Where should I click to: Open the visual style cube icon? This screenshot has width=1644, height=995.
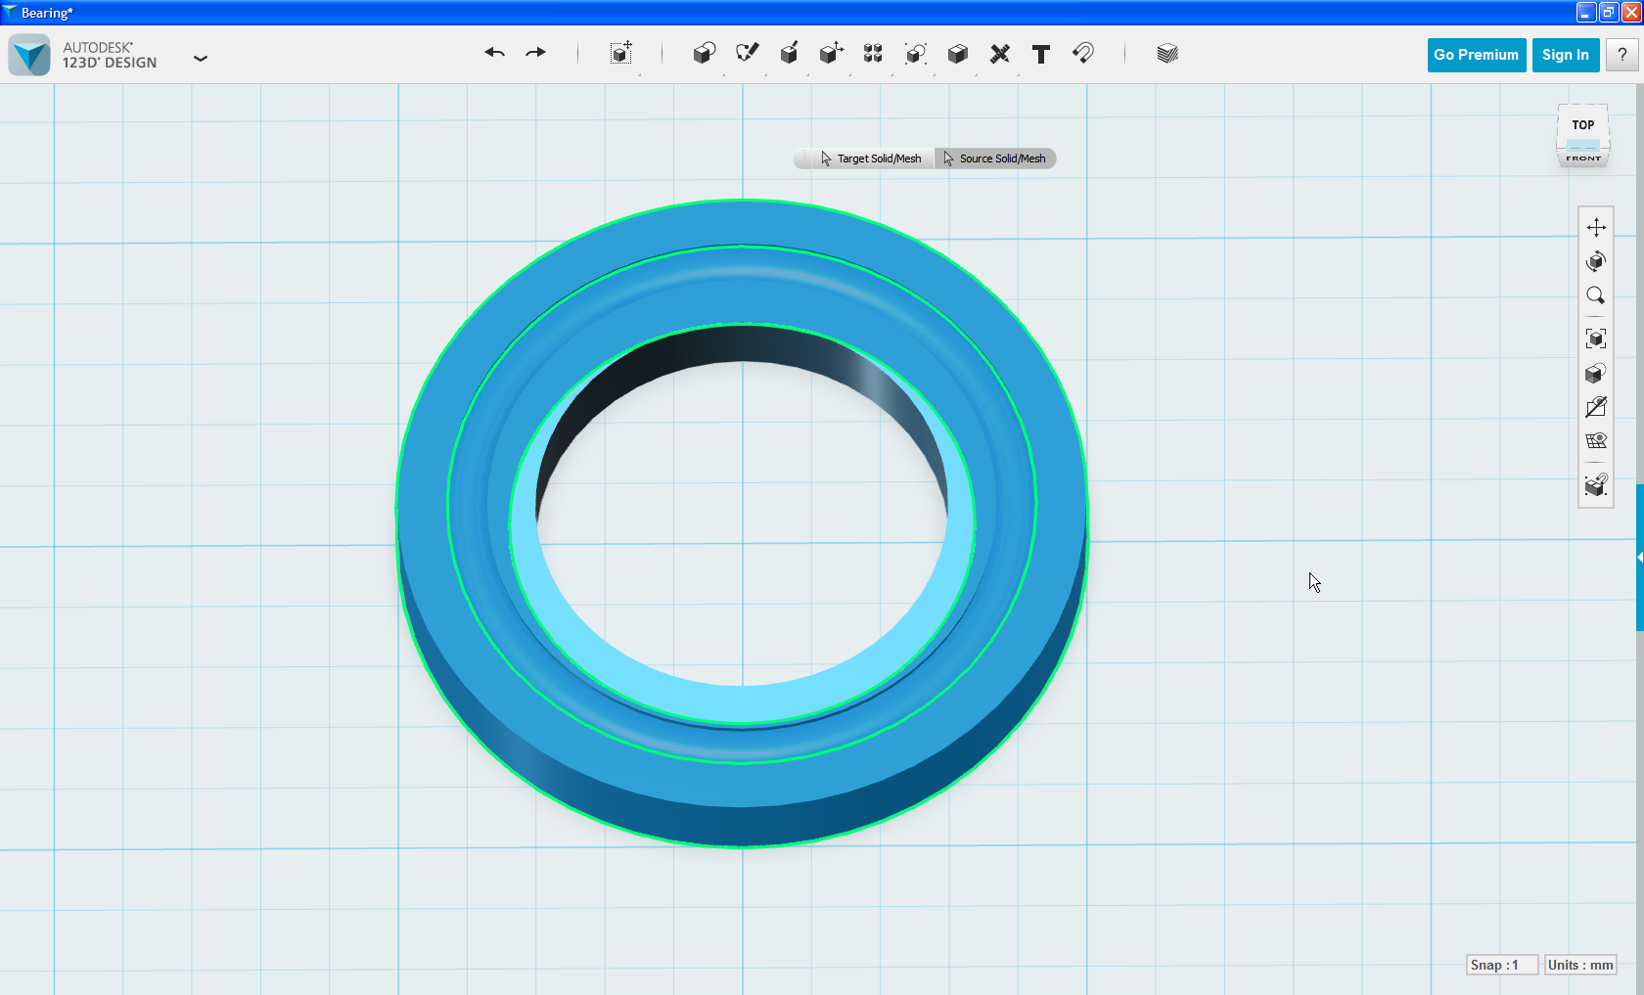coord(1596,373)
